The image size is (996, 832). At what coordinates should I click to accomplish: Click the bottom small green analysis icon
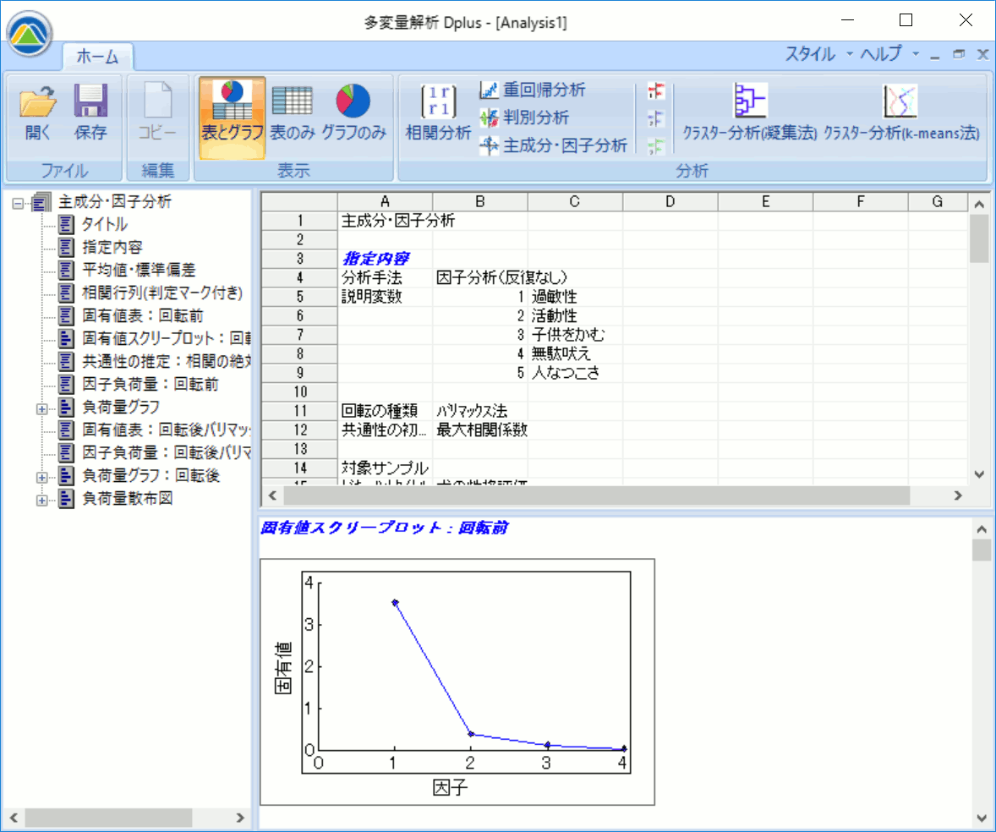[x=656, y=147]
